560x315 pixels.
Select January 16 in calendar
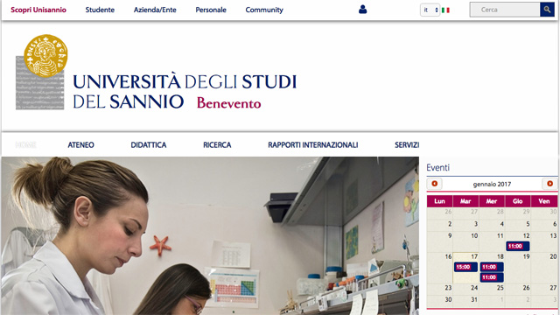pyautogui.click(x=448, y=256)
